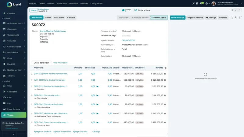The height and width of the screenshot is (137, 244).
Task: Click Vista previa button
Action: (59, 18)
